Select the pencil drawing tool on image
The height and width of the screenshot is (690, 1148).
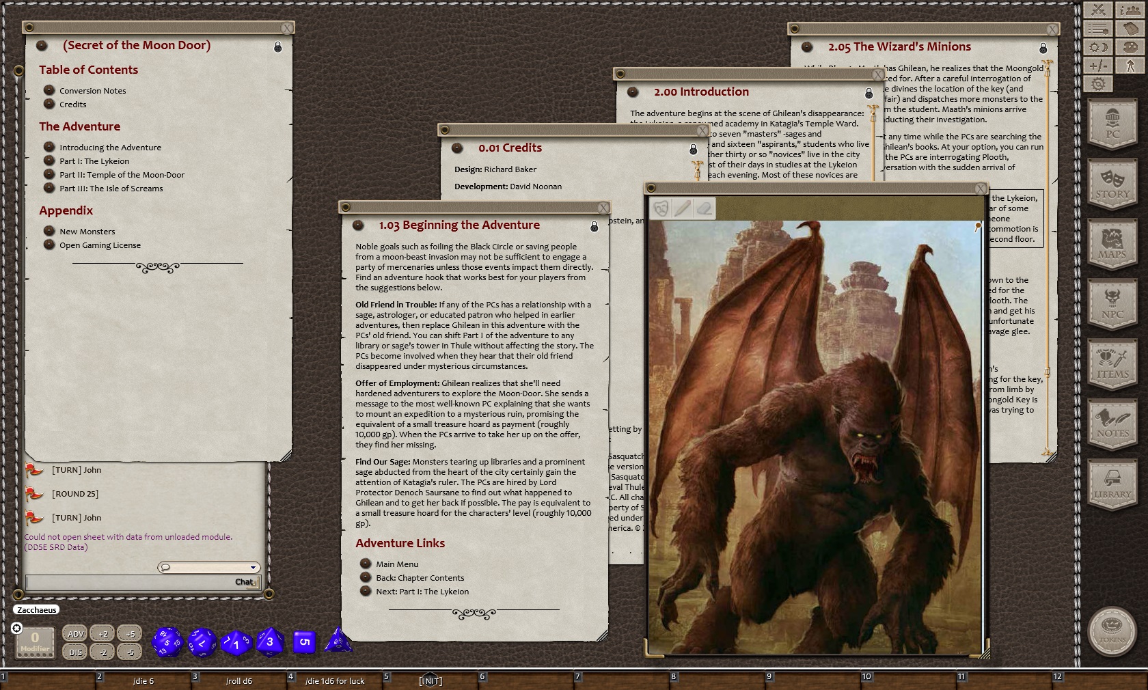683,208
